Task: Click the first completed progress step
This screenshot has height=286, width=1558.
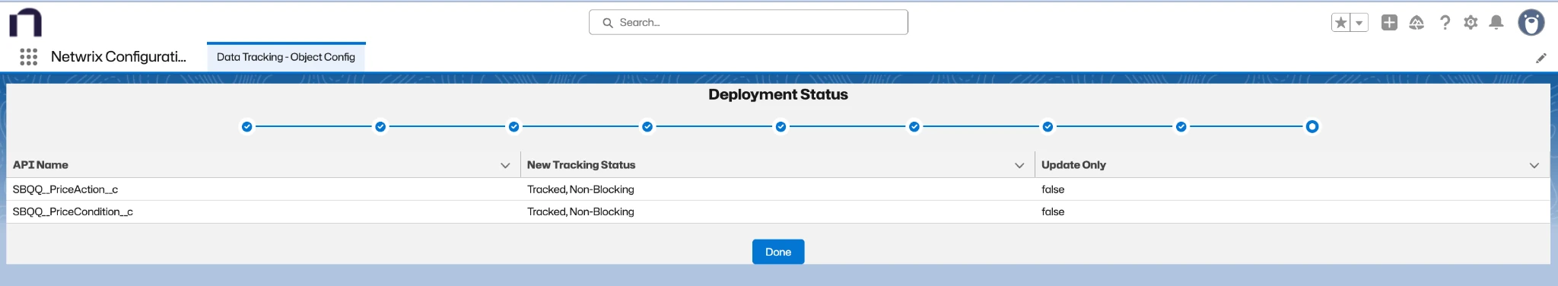Action: [x=246, y=126]
